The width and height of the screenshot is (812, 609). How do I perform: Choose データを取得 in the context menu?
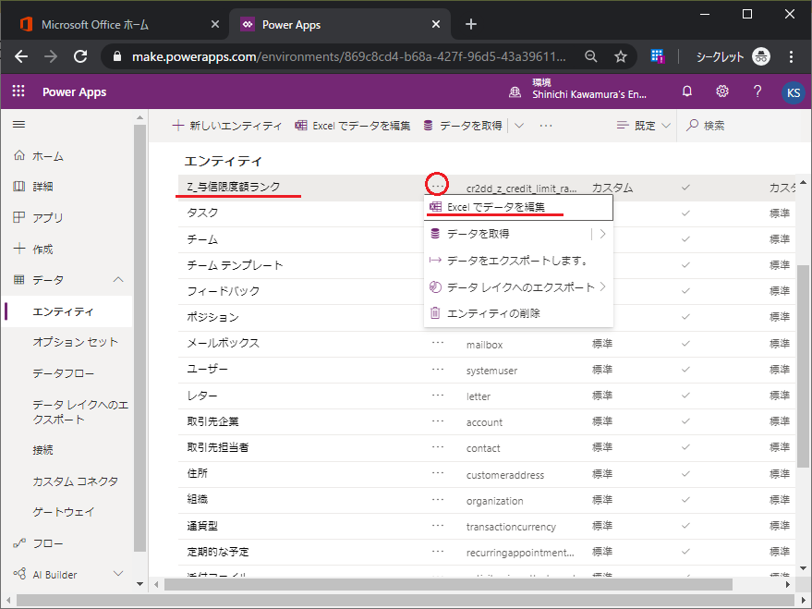point(507,234)
